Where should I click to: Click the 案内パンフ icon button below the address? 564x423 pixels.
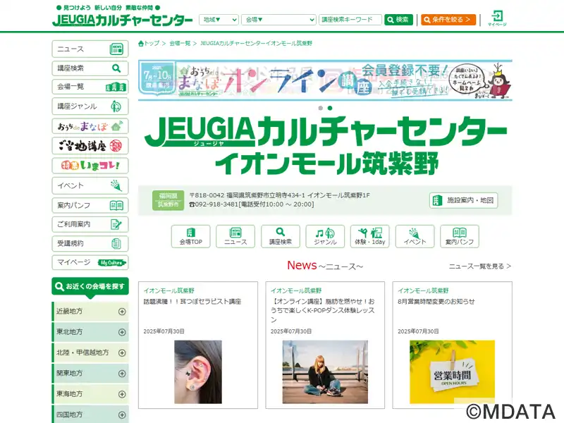[460, 236]
